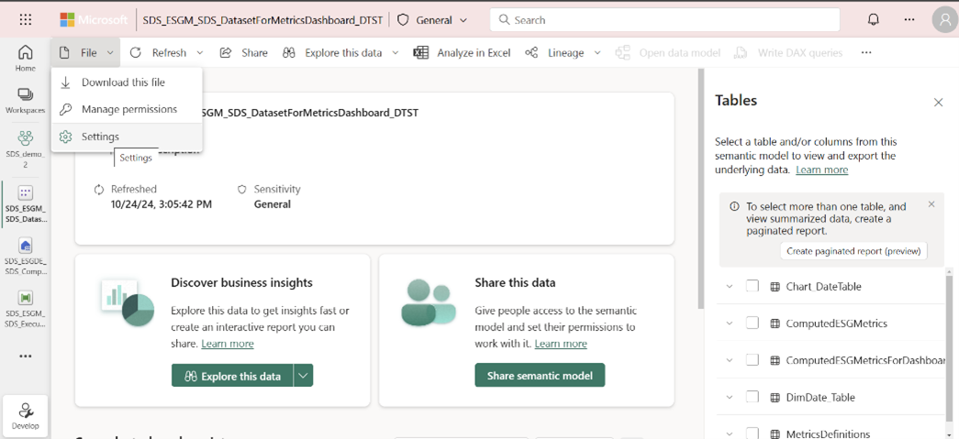Click Share semantic model button

pos(540,376)
